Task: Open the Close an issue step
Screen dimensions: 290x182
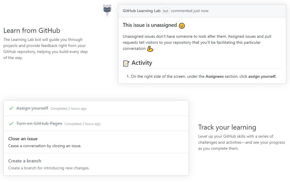Action: click(96, 142)
